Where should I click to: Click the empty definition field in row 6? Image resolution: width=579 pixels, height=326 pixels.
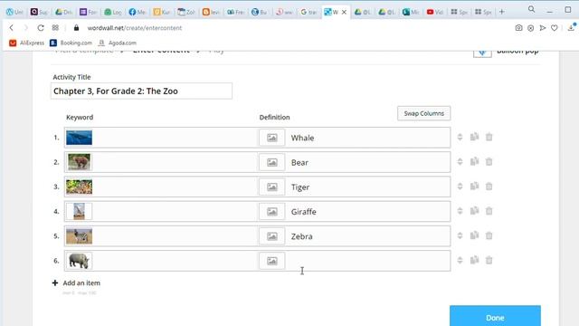click(x=368, y=261)
